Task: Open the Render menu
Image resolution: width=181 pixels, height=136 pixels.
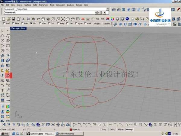Action: tap(79, 5)
